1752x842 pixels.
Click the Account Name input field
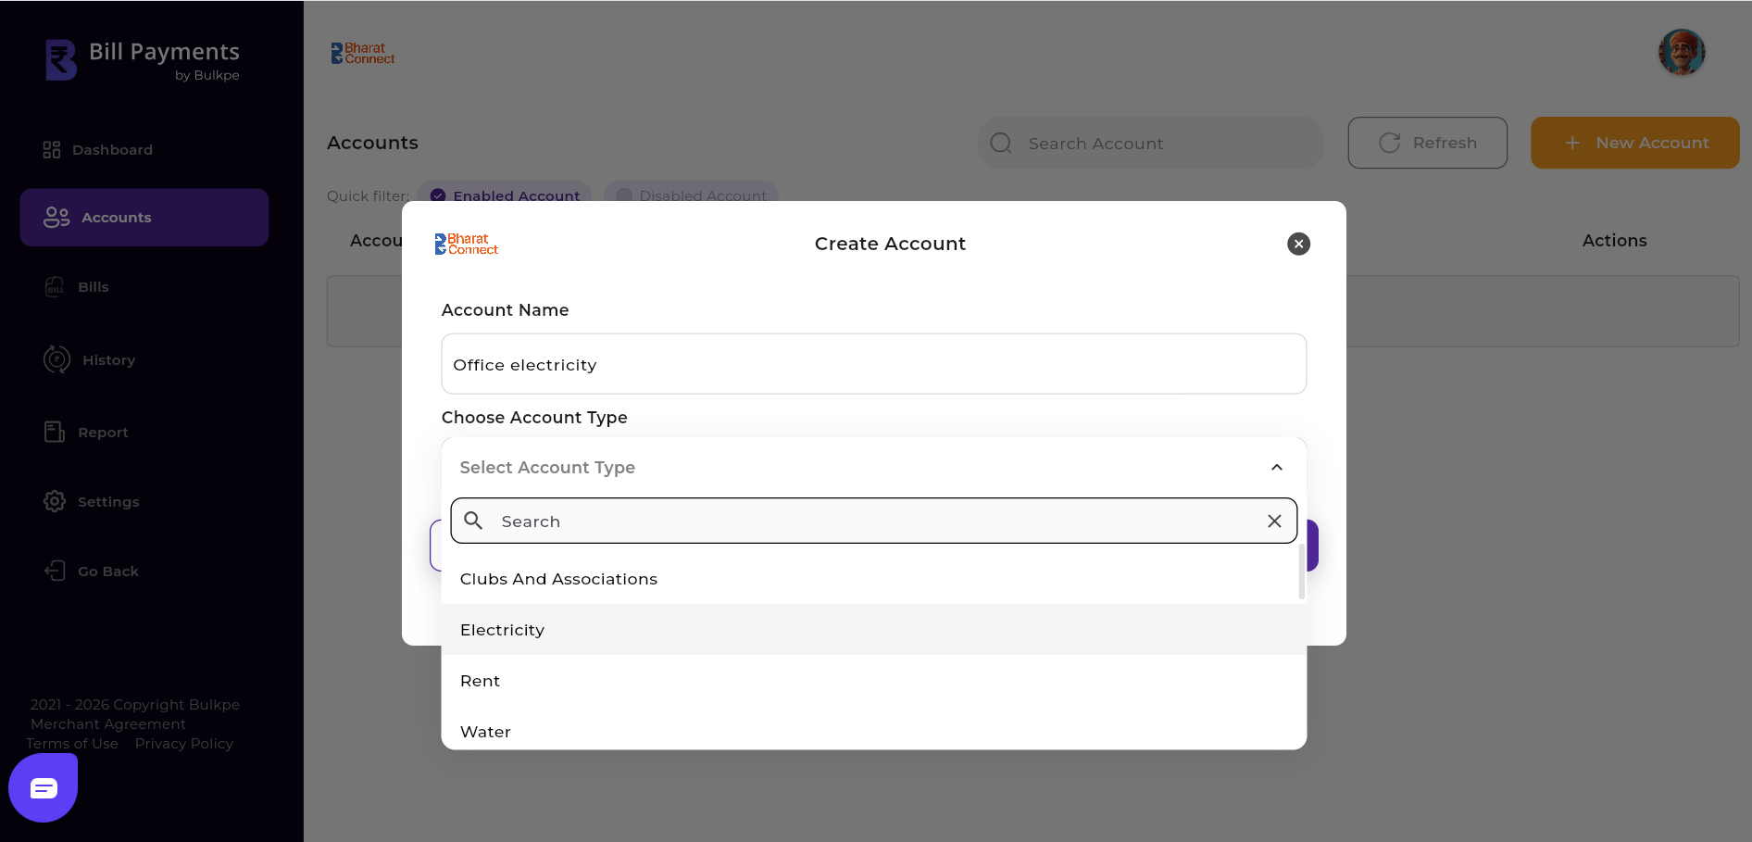(x=873, y=364)
